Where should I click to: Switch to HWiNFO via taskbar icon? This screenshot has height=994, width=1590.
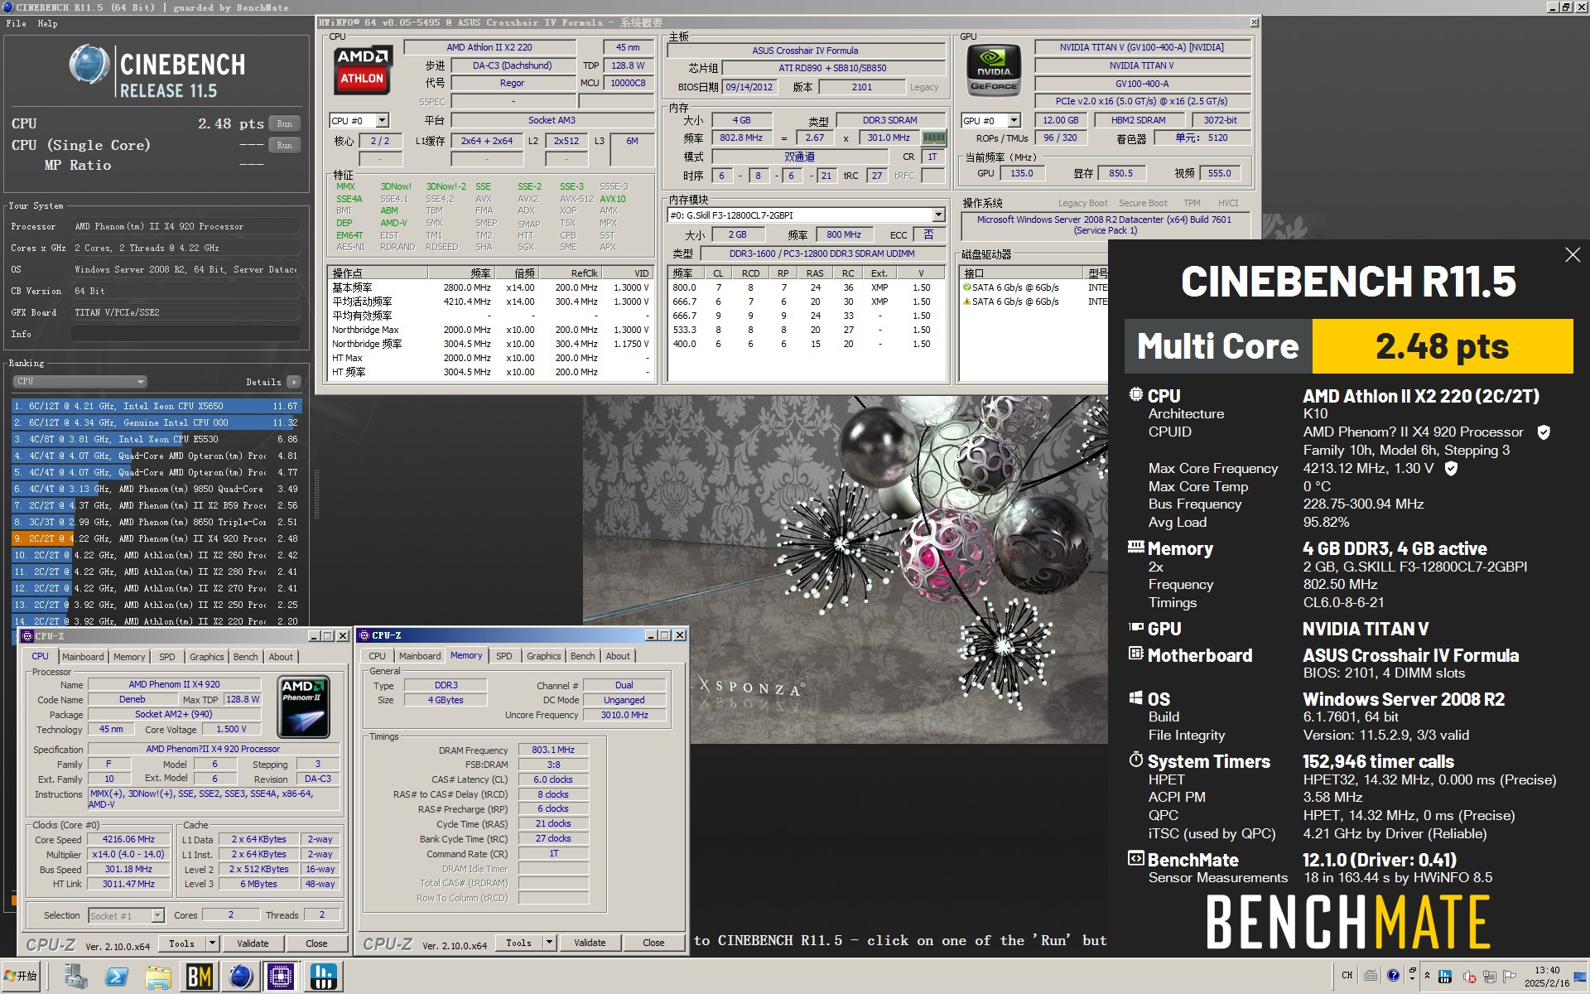(x=322, y=977)
